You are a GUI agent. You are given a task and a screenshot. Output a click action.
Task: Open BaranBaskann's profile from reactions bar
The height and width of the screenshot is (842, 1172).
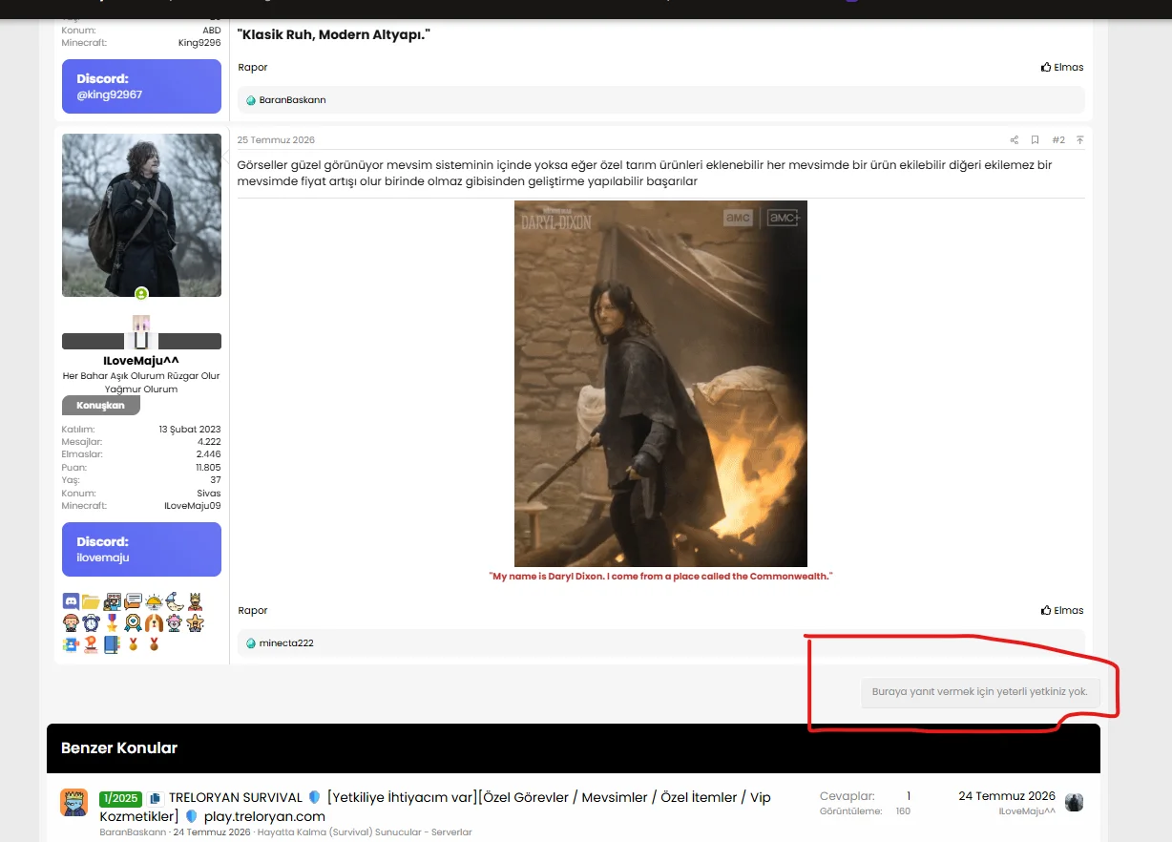coord(292,100)
